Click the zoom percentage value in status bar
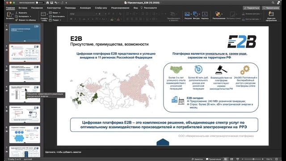Screen dimensions: 286x161 (269, 159)
